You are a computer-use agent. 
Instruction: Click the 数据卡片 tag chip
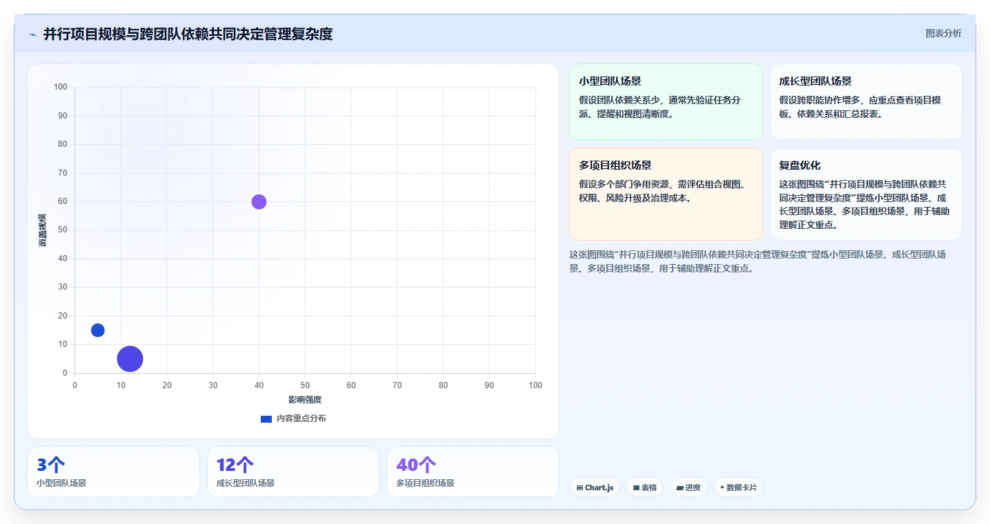click(738, 487)
